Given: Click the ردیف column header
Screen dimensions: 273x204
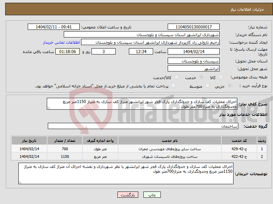Looking at the screenshot, I should (x=262, y=141).
